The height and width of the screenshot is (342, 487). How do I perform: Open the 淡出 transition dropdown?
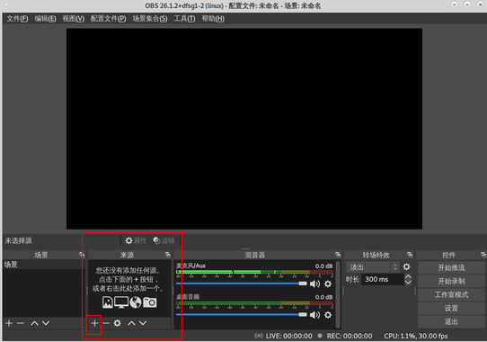coord(372,267)
